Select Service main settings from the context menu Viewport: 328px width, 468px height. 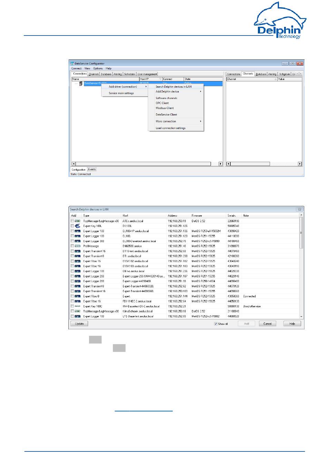tap(121, 93)
